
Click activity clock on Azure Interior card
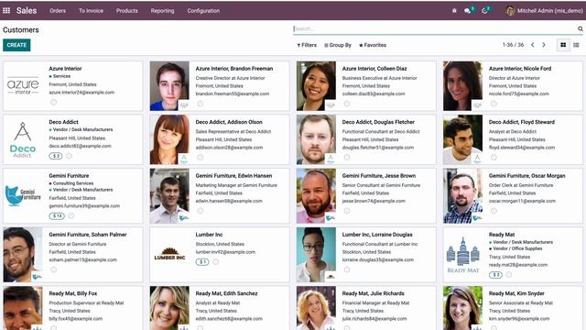point(53,102)
